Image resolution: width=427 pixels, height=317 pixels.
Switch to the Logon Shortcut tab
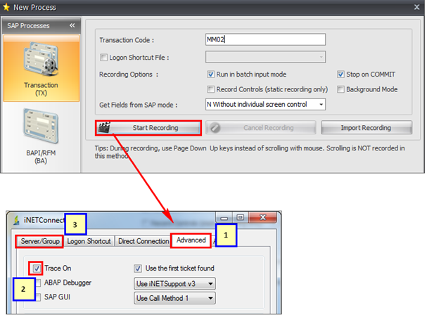pos(89,241)
